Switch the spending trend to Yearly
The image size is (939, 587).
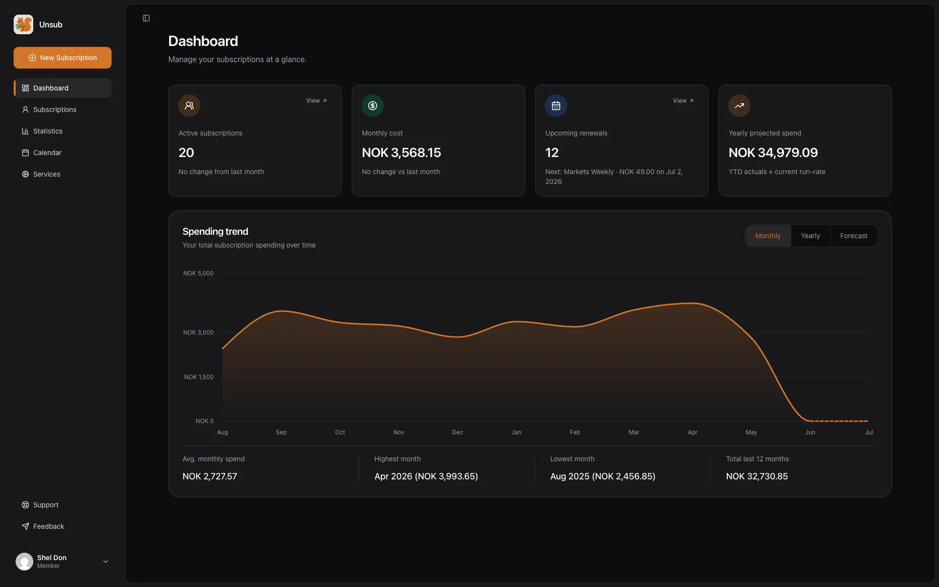click(810, 236)
